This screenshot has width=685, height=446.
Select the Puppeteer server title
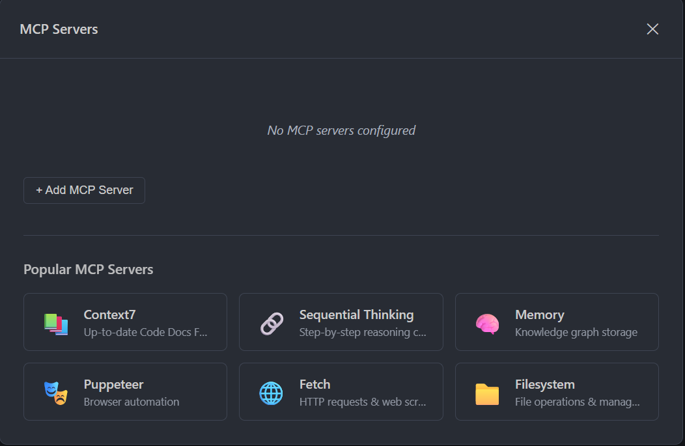113,384
